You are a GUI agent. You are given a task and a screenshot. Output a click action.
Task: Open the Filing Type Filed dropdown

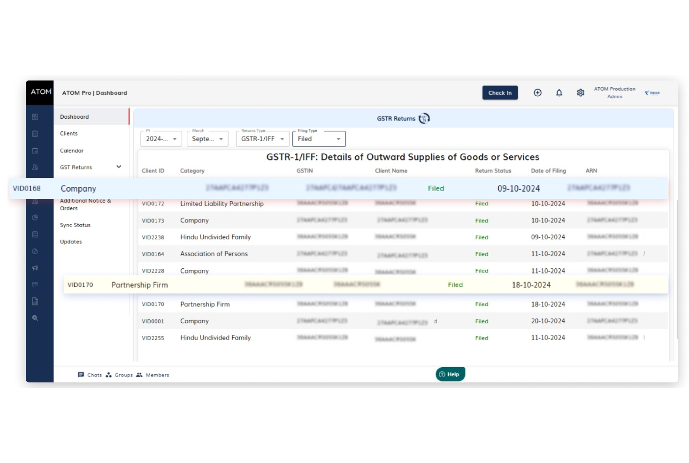(319, 139)
